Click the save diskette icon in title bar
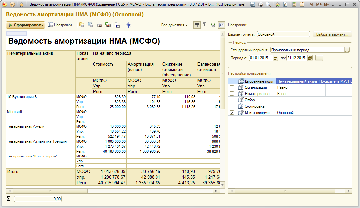 click(x=253, y=5)
